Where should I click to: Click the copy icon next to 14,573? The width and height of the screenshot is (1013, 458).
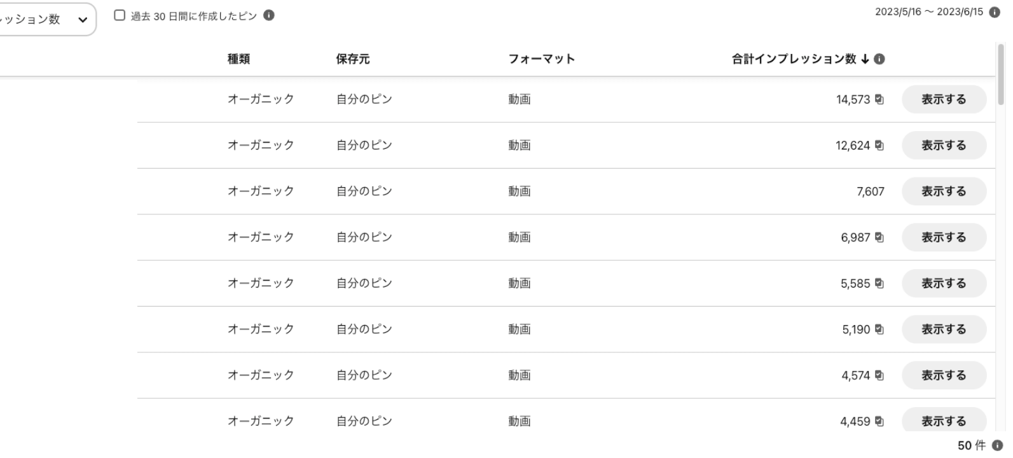(x=879, y=99)
